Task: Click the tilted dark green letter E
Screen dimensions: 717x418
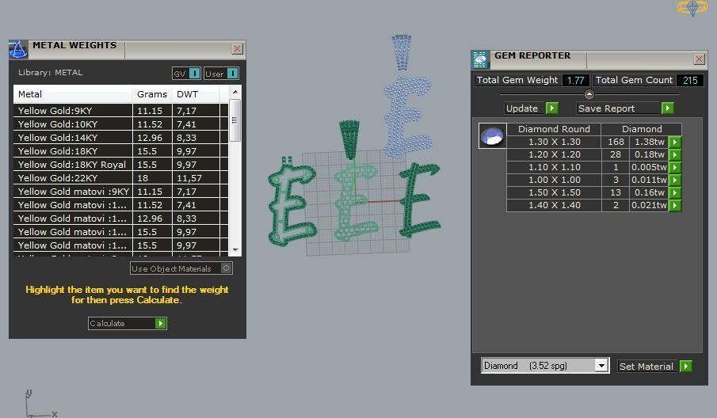Action: click(418, 199)
